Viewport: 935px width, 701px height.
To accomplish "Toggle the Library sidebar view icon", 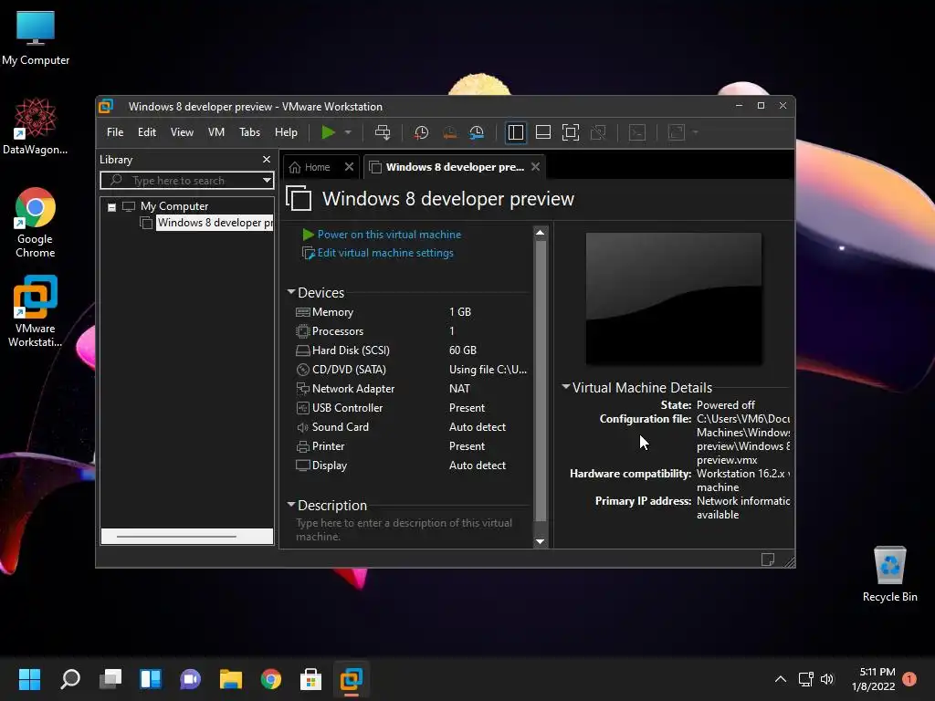I will 515,132.
